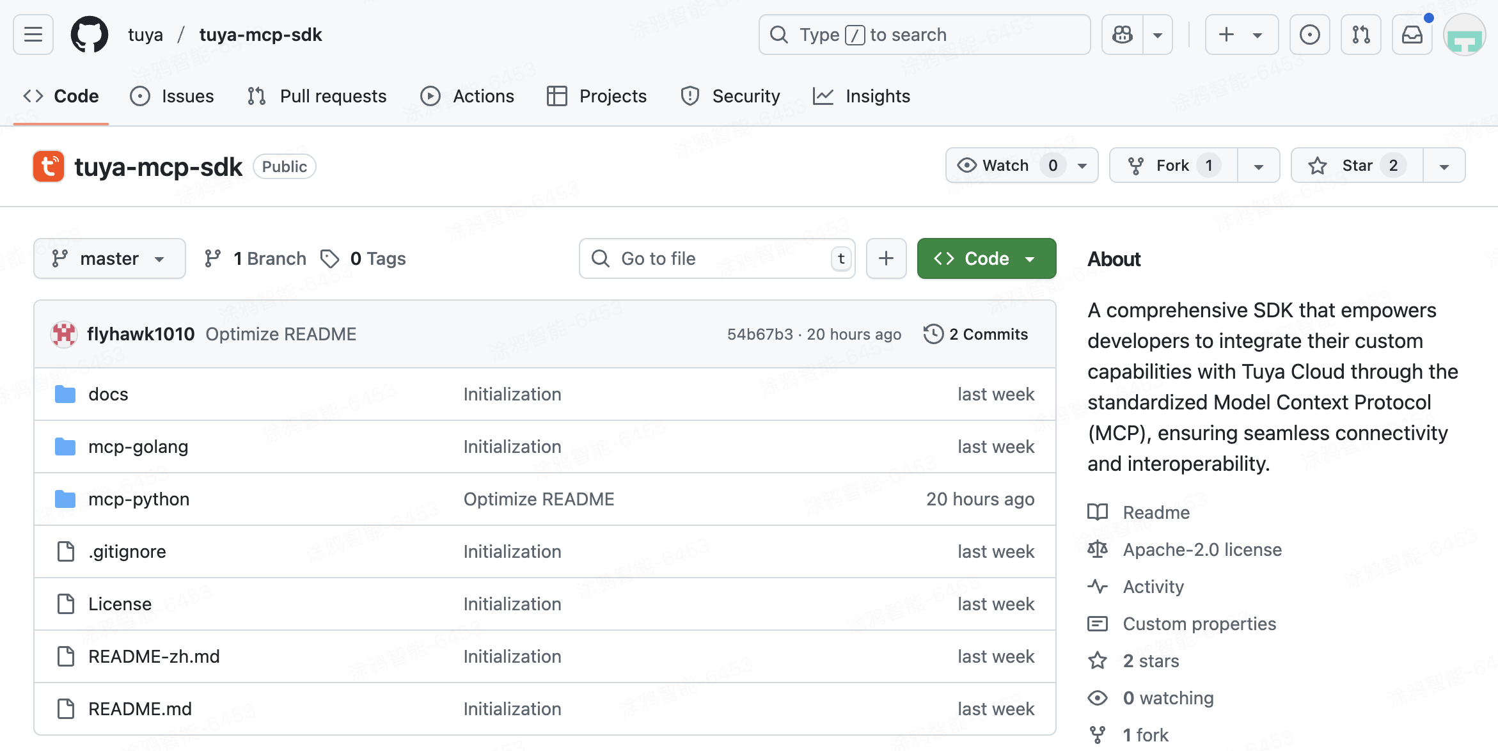Open the mcp-python folder

pos(139,499)
